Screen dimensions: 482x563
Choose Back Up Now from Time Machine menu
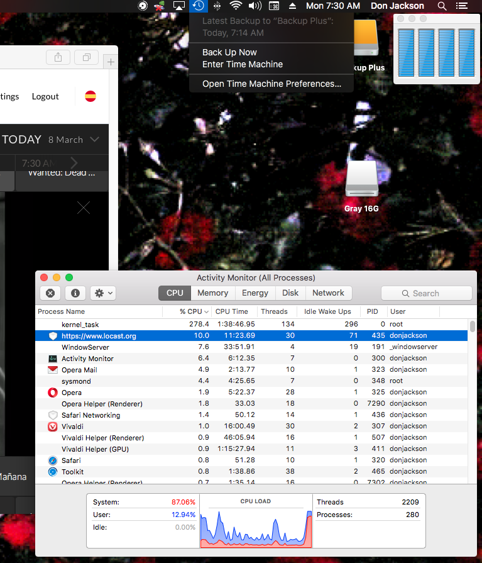click(271, 52)
